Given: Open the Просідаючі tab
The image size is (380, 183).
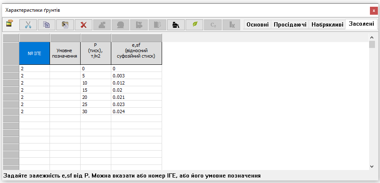Looking at the screenshot, I should [x=290, y=25].
